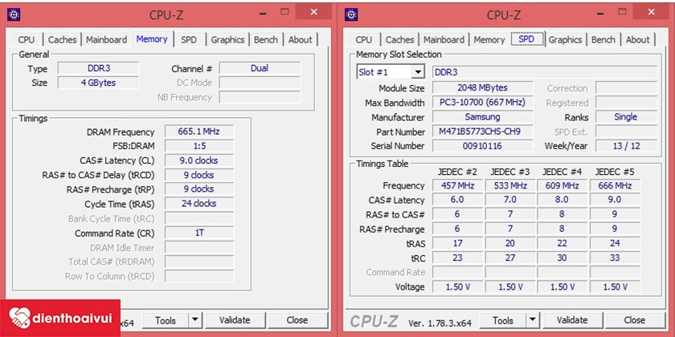This screenshot has height=337, width=675.
Task: Click the JEDEC #5 frequency 666 MHz
Action: pos(615,185)
